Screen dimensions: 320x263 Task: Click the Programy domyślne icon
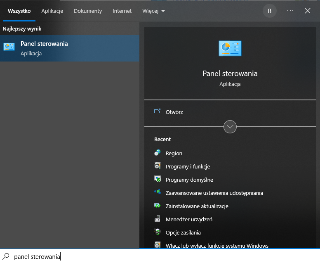(157, 180)
